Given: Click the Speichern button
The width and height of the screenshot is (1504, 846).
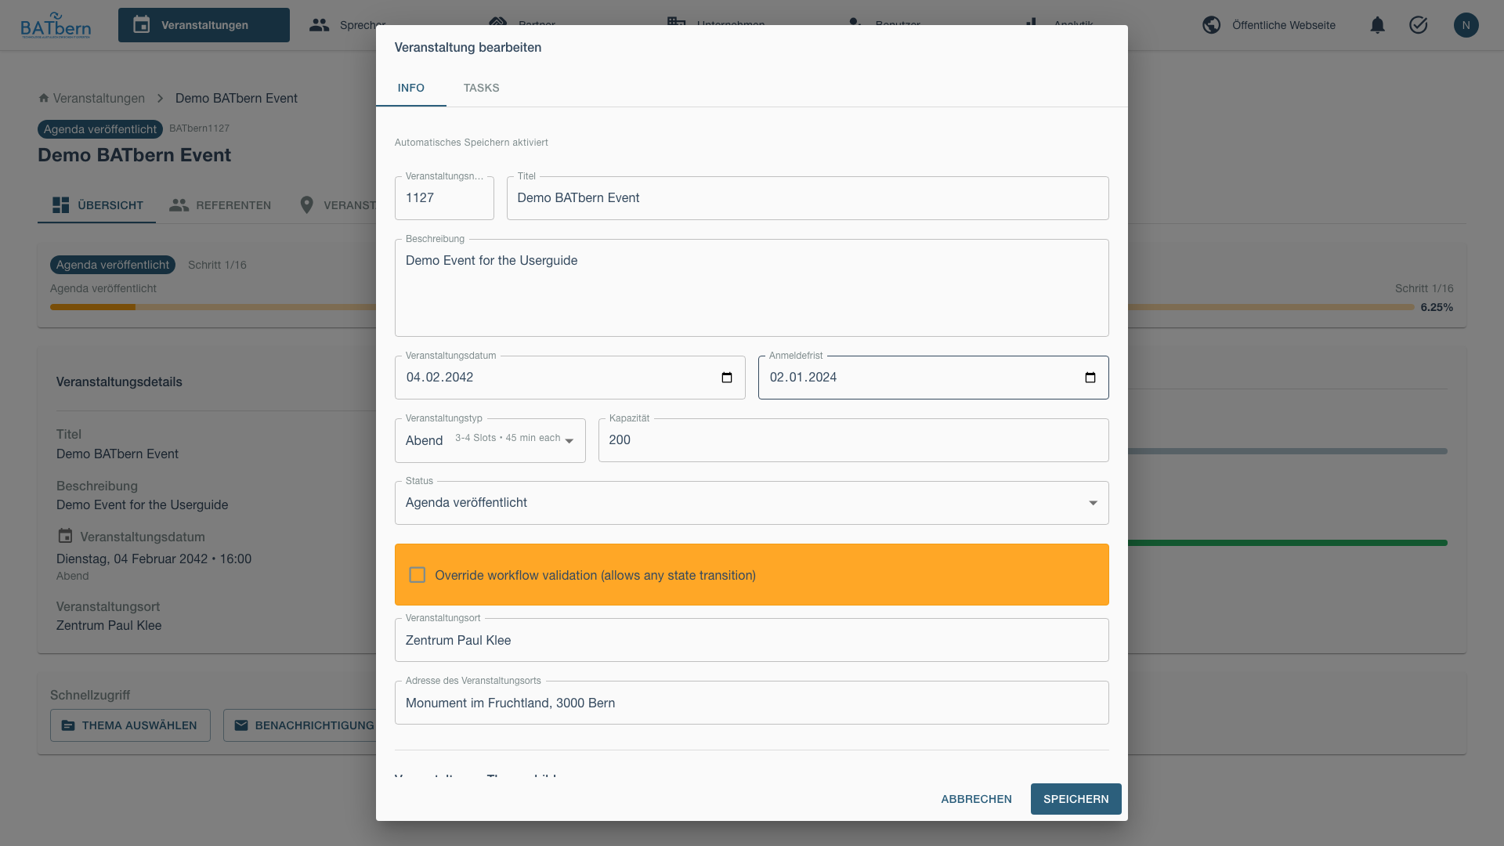Looking at the screenshot, I should [1076, 799].
